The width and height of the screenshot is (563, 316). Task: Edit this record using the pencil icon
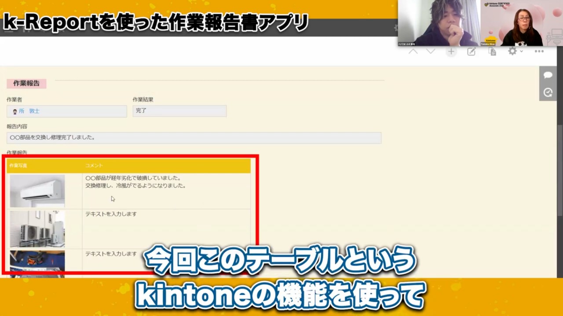click(x=471, y=51)
